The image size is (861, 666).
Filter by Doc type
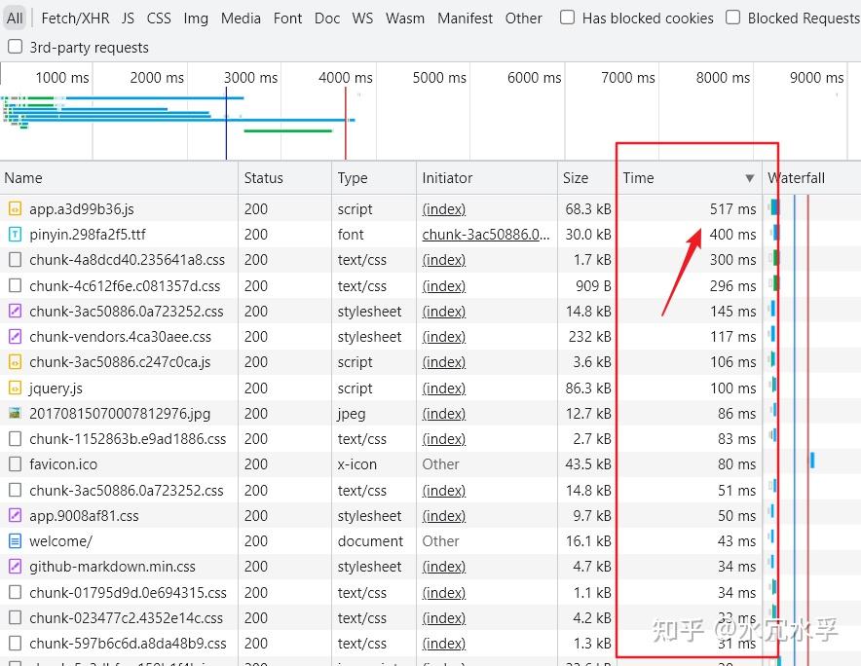327,18
